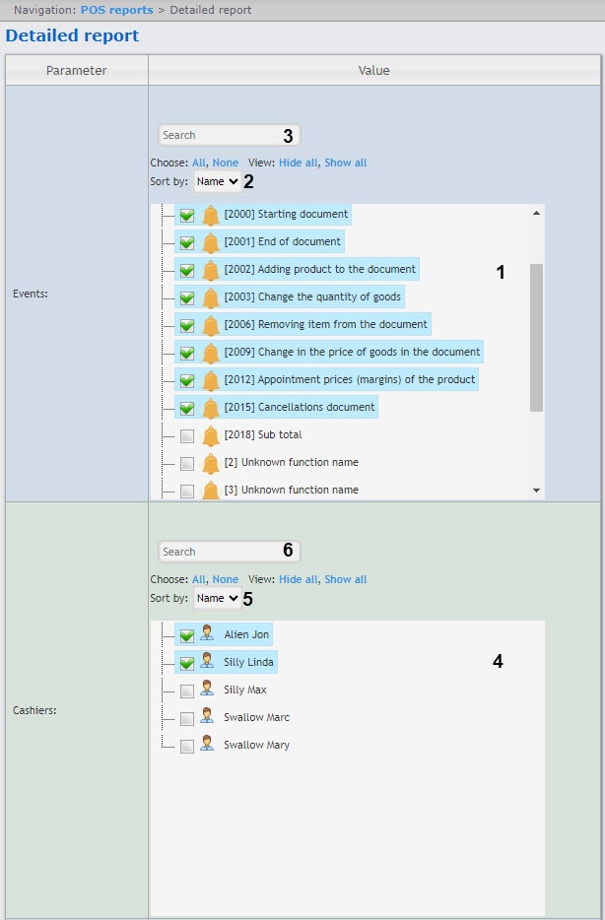This screenshot has height=920, width=605.
Task: Click cashier icon beside Swallow Mary
Action: coord(207,746)
